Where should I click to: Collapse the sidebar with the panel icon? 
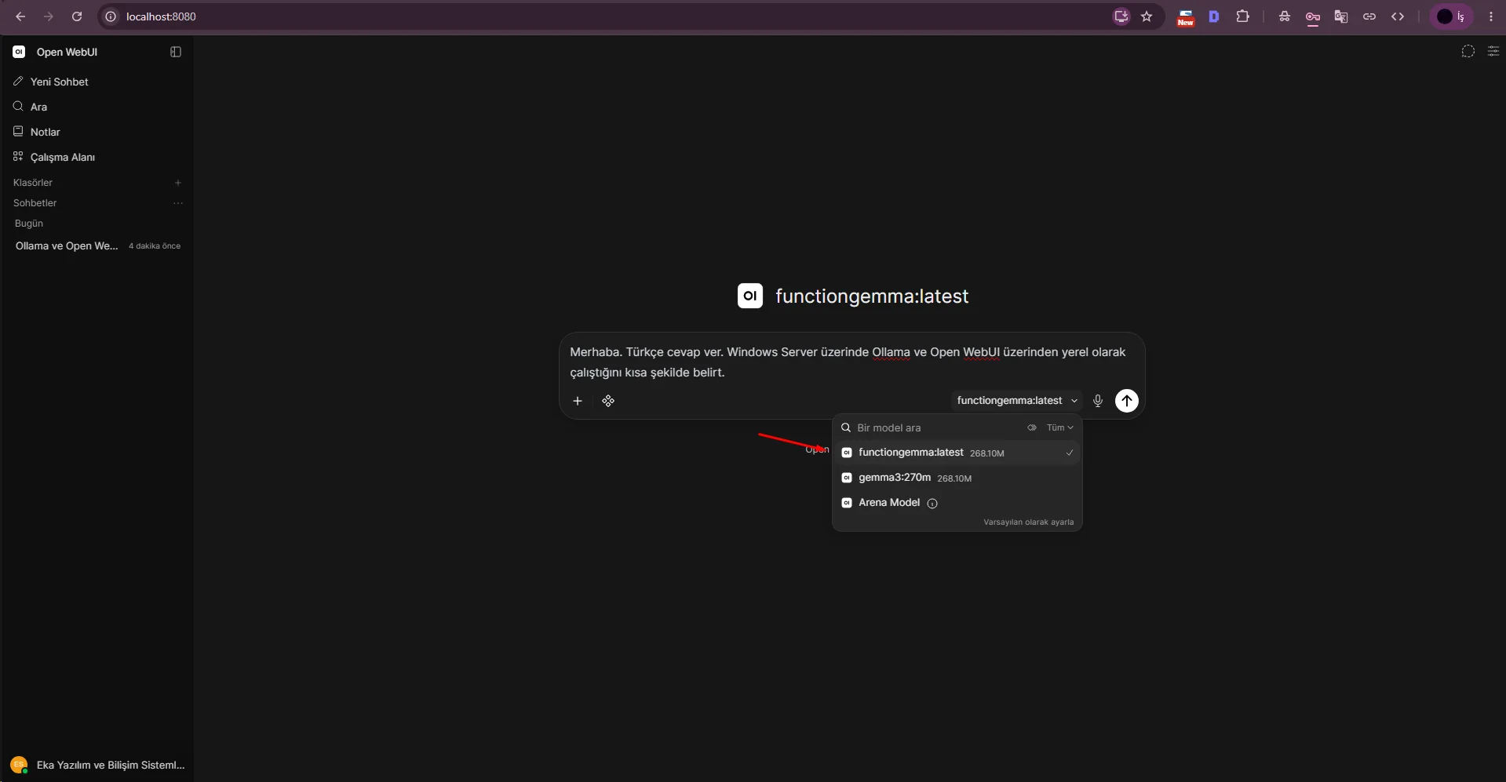pyautogui.click(x=176, y=52)
